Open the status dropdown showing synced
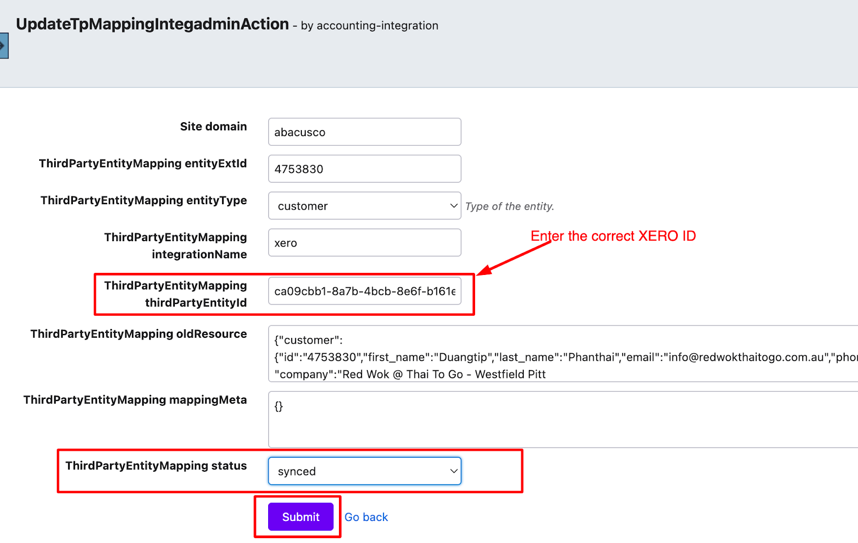Screen dimensions: 858x543 tap(364, 471)
